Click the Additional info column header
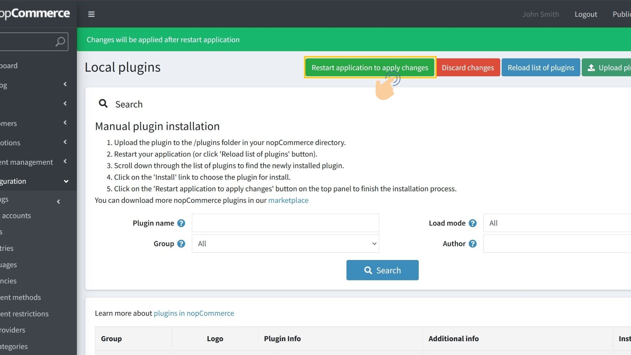Image resolution: width=631 pixels, height=355 pixels. 454,339
